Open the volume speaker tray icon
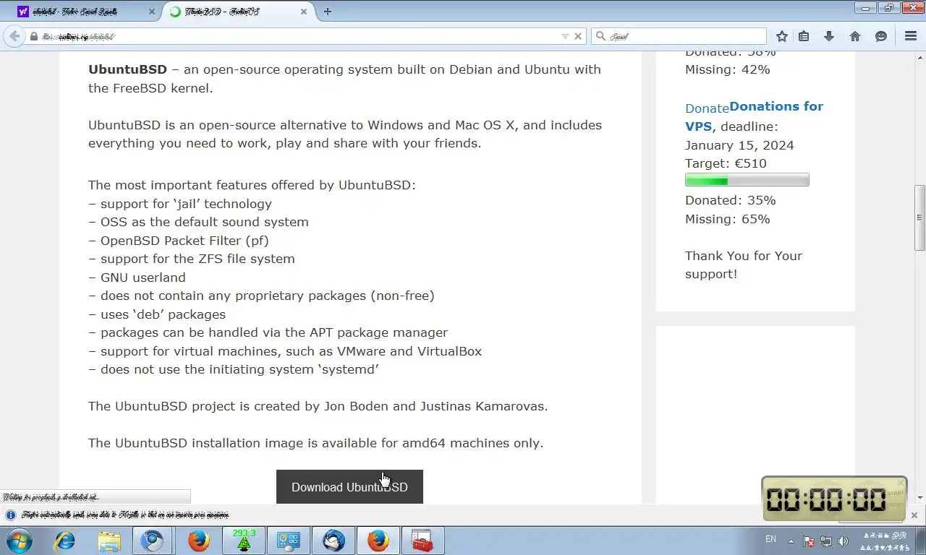The width and height of the screenshot is (926, 555). pos(843,541)
